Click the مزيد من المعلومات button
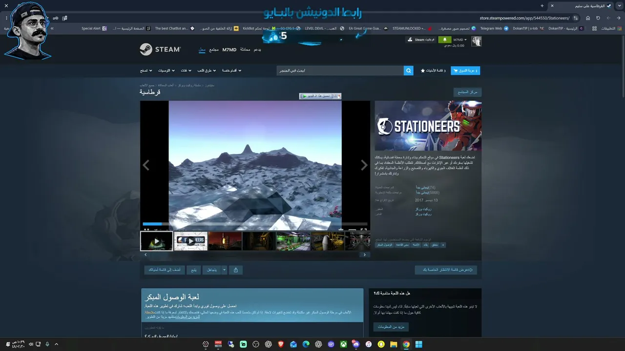This screenshot has width=625, height=351. click(391, 327)
